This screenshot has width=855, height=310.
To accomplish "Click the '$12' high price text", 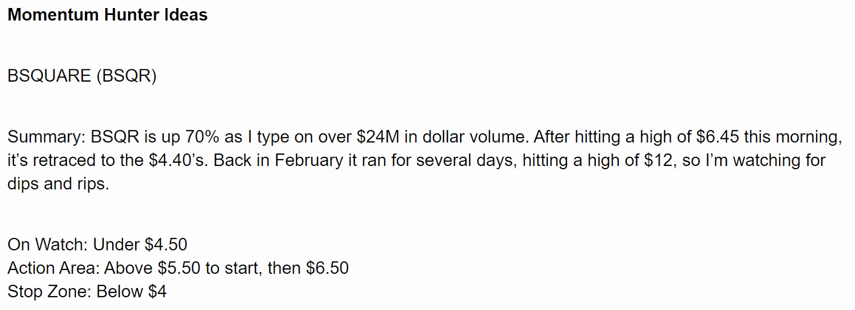I will click(x=658, y=161).
